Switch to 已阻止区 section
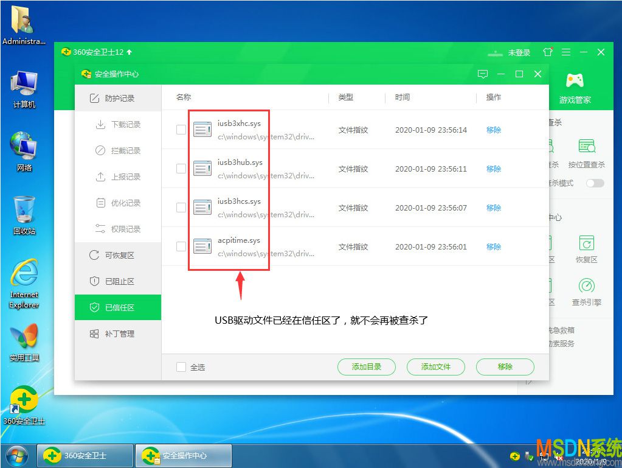This screenshot has height=468, width=622. tap(118, 281)
